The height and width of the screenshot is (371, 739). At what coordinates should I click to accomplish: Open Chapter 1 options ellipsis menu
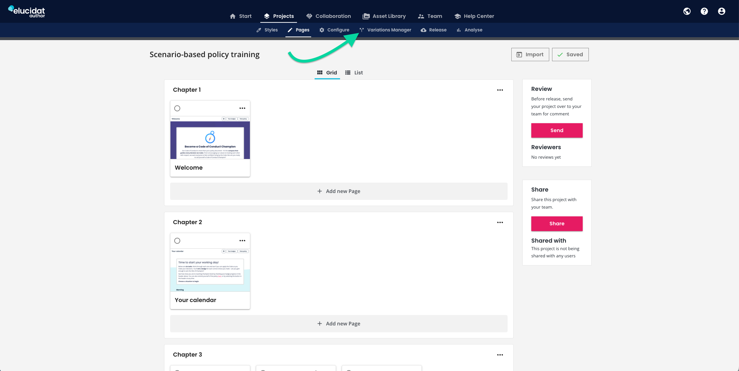tap(500, 90)
